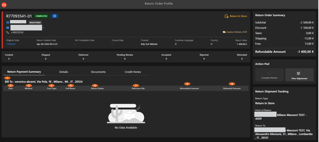319x142 pixels.
Task: Click the Accepted status counter
Action: [x=166, y=57]
